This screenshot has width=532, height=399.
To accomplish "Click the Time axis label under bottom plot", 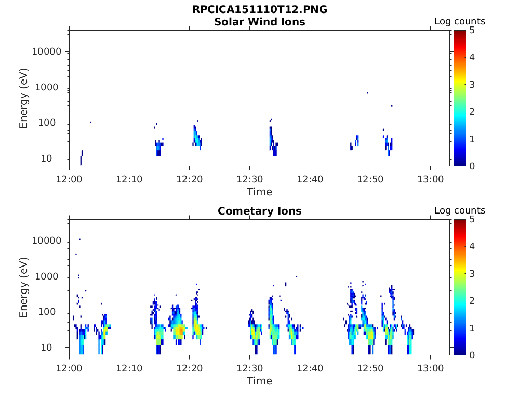I will [260, 381].
